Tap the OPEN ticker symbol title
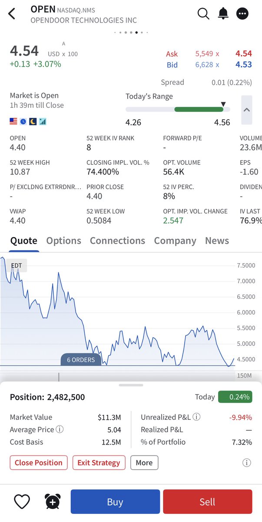 click(x=43, y=9)
